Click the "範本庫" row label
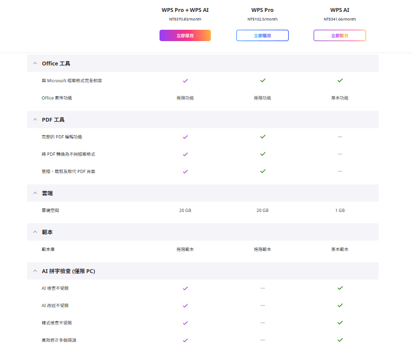412x352 pixels. [x=48, y=249]
